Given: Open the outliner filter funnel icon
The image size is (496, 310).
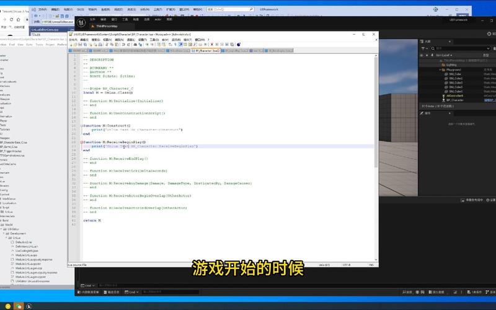Looking at the screenshot, I should pos(423,48).
